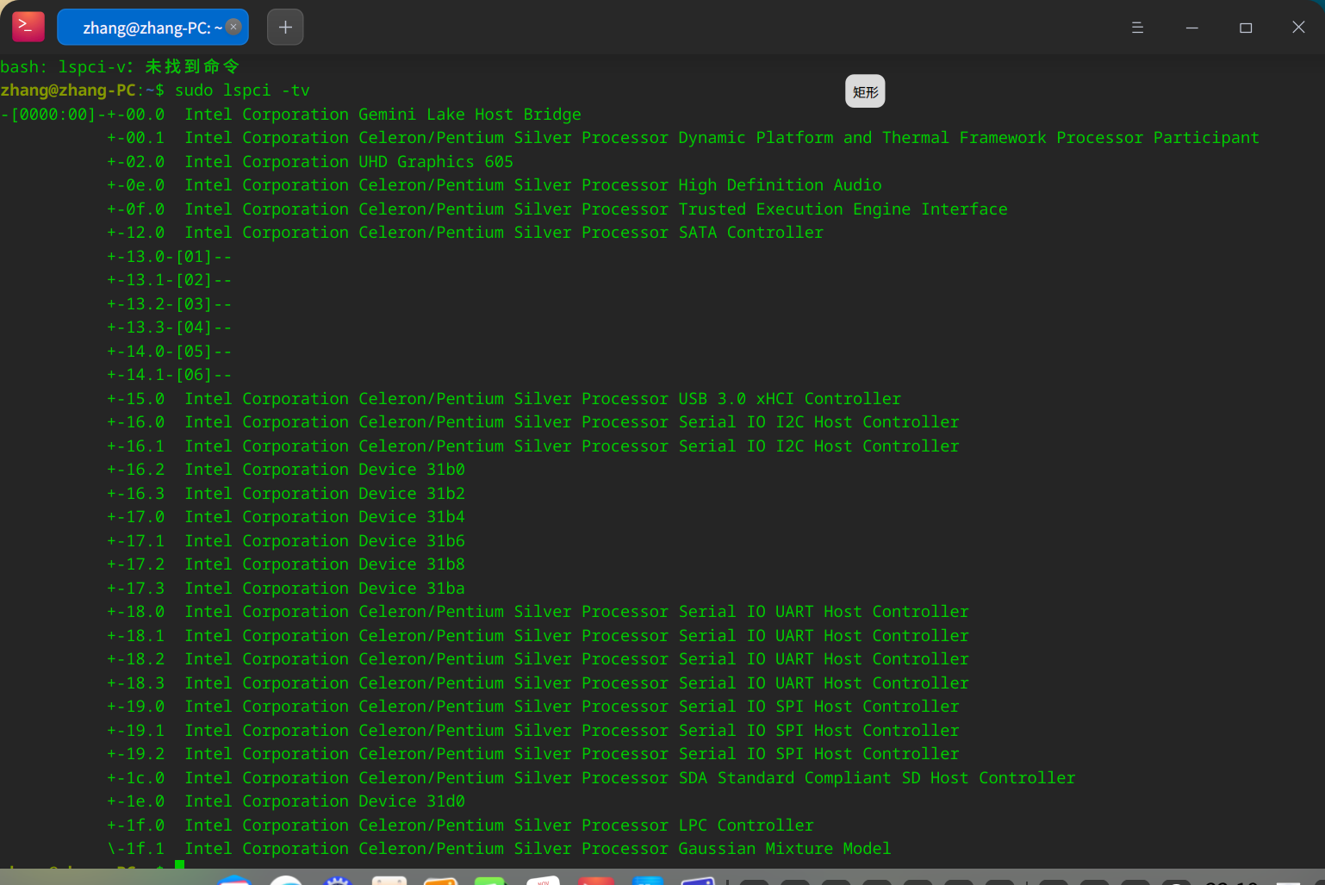Launch the green chat app from the dock

(491, 879)
